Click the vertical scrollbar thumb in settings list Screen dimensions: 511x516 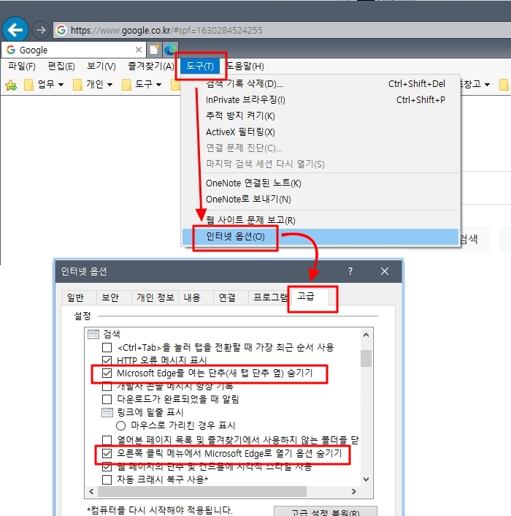click(x=366, y=358)
